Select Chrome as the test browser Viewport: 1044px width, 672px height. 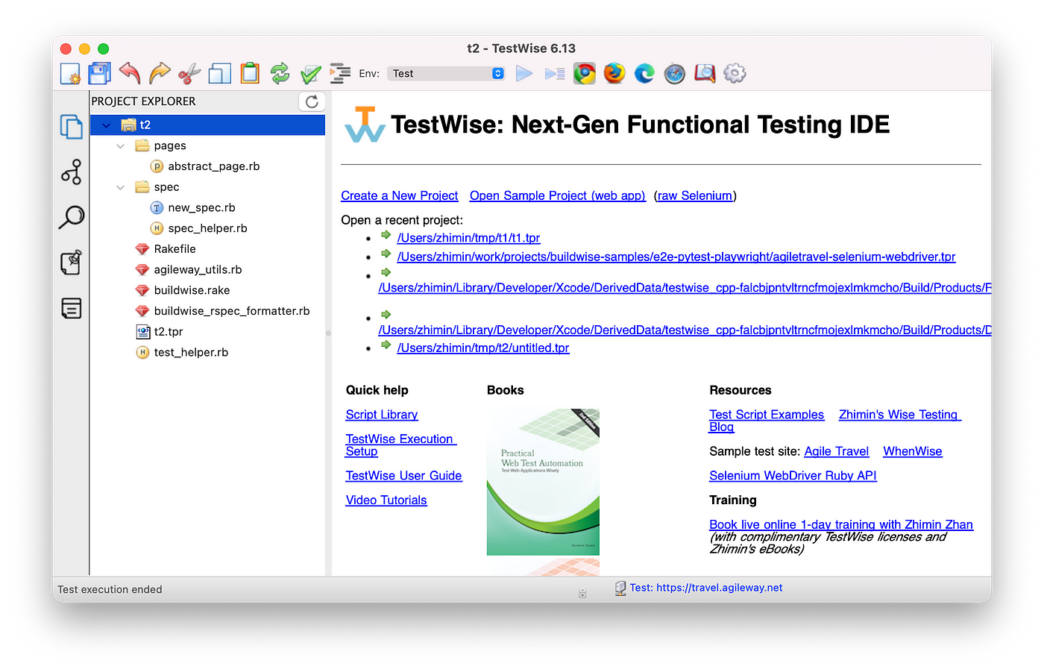pyautogui.click(x=585, y=73)
